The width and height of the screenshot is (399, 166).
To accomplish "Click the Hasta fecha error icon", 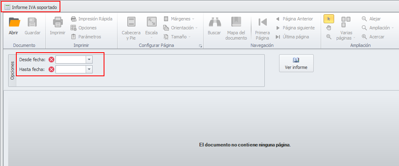I will point(51,69).
